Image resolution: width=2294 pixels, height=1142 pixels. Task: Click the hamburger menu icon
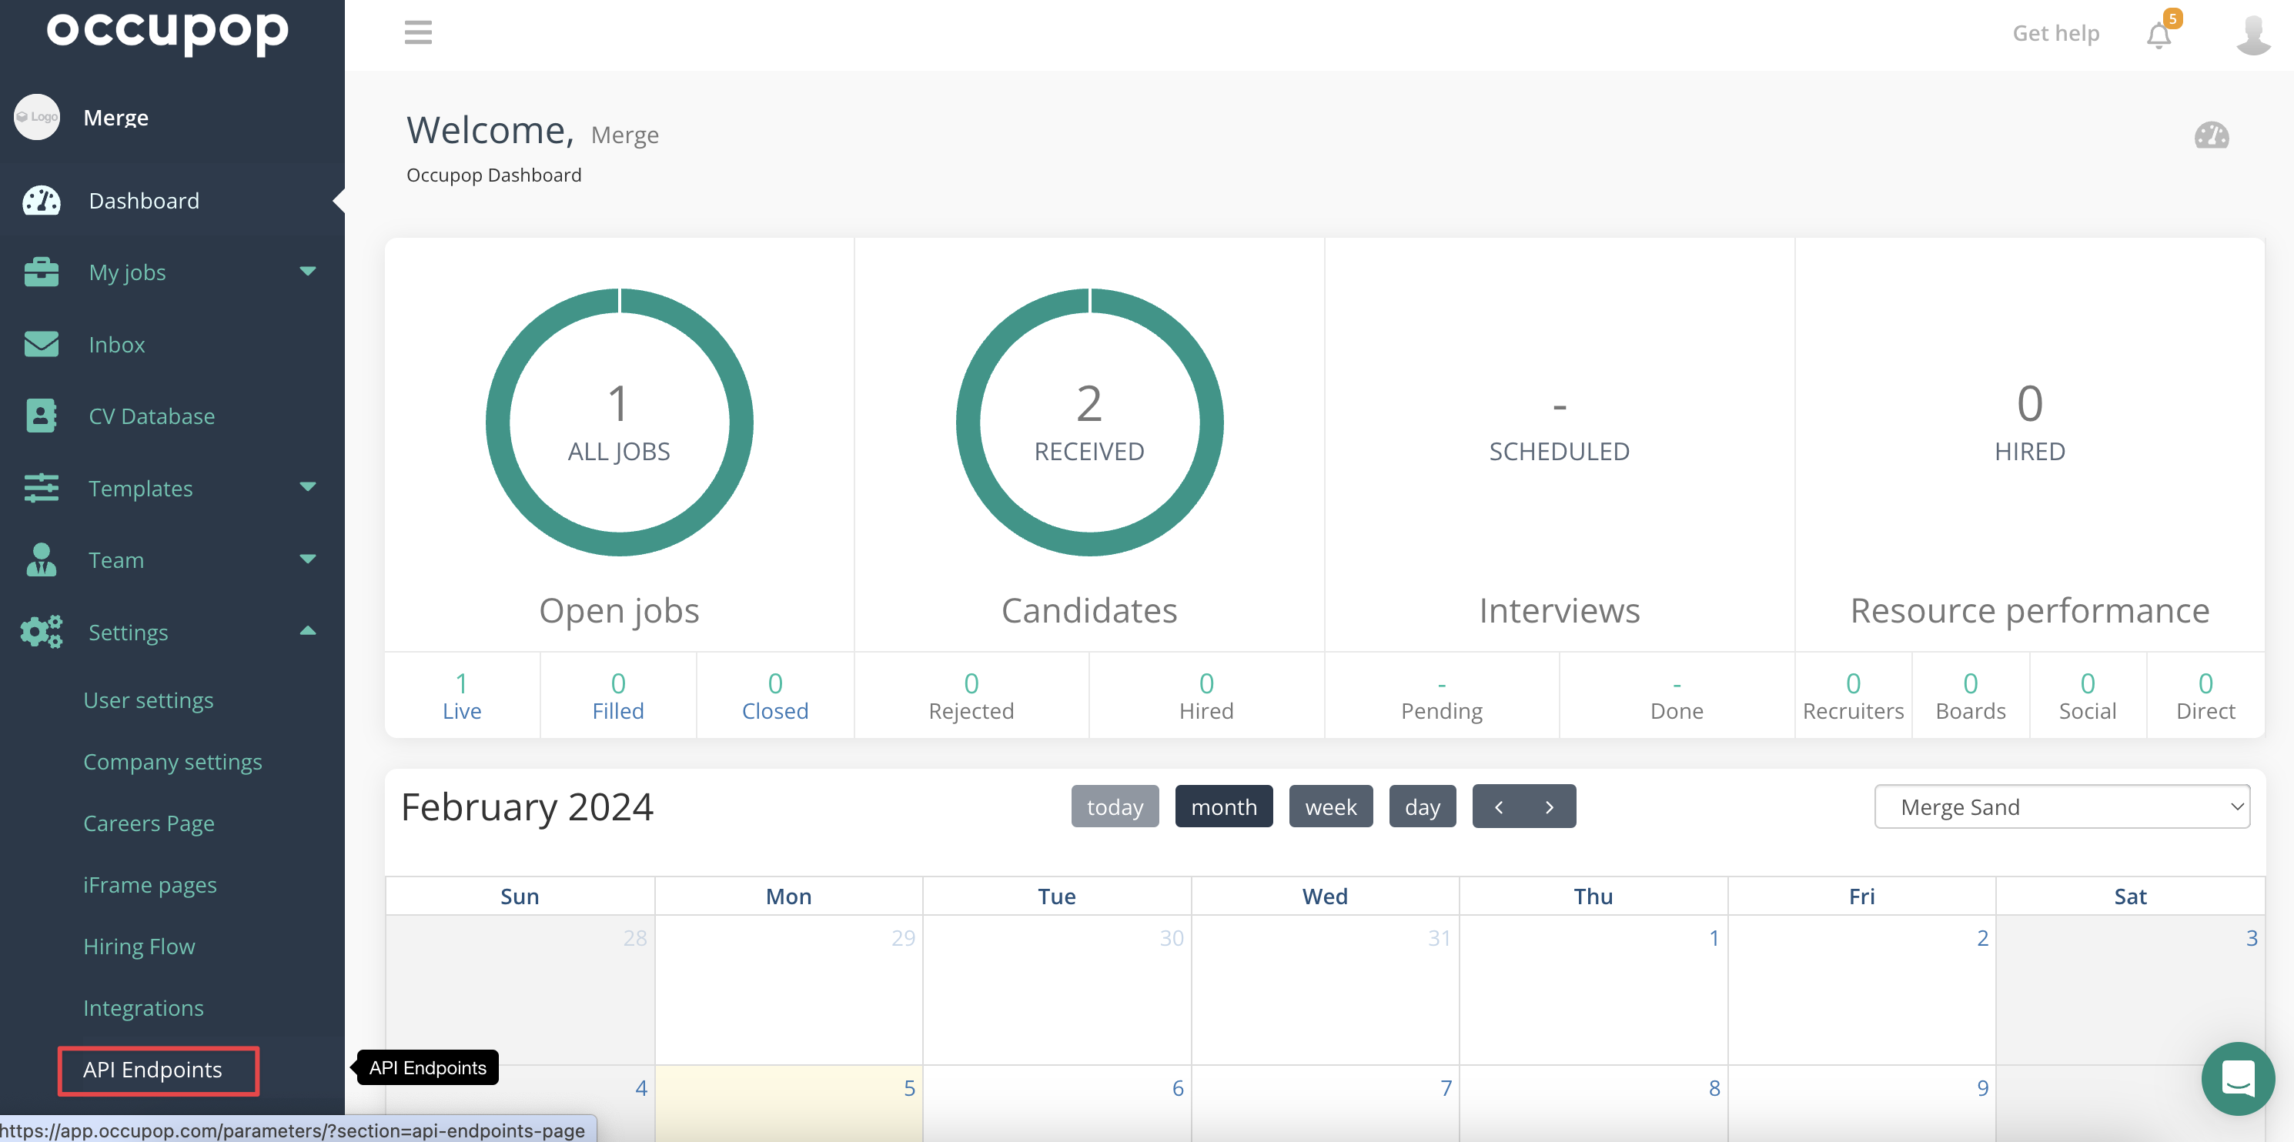tap(418, 33)
